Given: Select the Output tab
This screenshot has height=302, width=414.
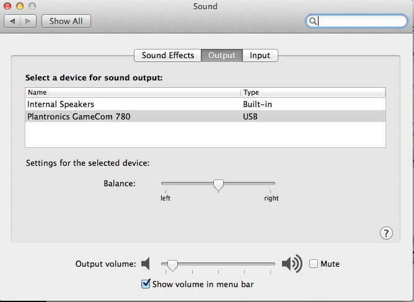Looking at the screenshot, I should pos(222,56).
